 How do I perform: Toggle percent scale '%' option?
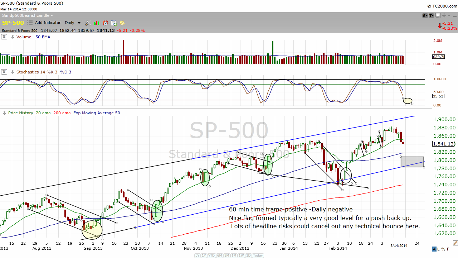tap(443, 249)
